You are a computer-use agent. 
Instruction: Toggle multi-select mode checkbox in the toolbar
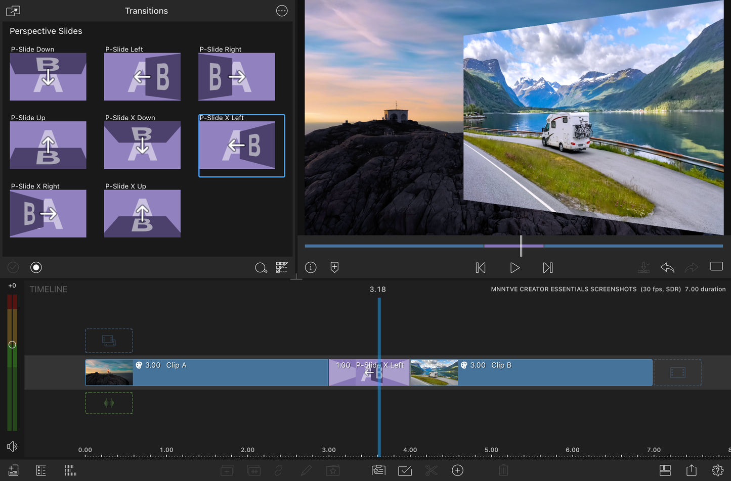(x=405, y=470)
